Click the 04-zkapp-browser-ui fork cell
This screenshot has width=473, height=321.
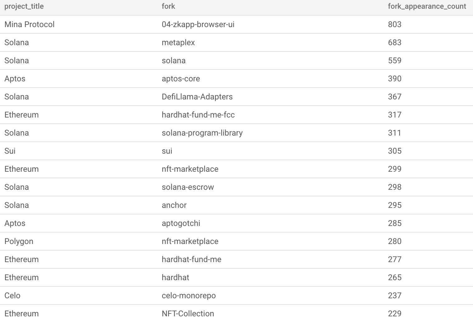(198, 24)
